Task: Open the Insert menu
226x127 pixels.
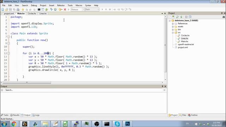Action: click(x=52, y=5)
